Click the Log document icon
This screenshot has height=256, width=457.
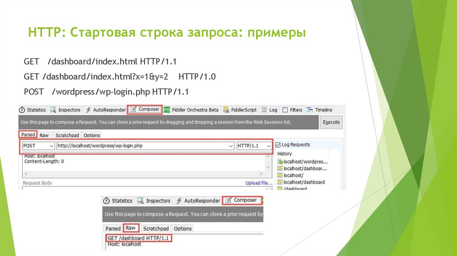tap(264, 110)
